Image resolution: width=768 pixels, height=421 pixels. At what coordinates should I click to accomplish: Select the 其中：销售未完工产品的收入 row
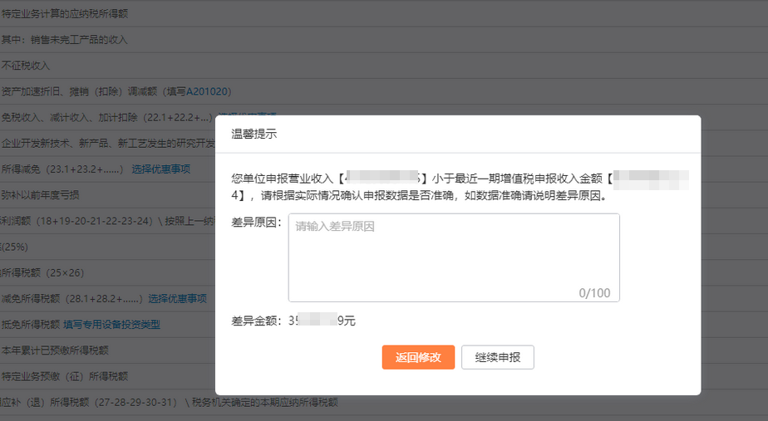(65, 40)
